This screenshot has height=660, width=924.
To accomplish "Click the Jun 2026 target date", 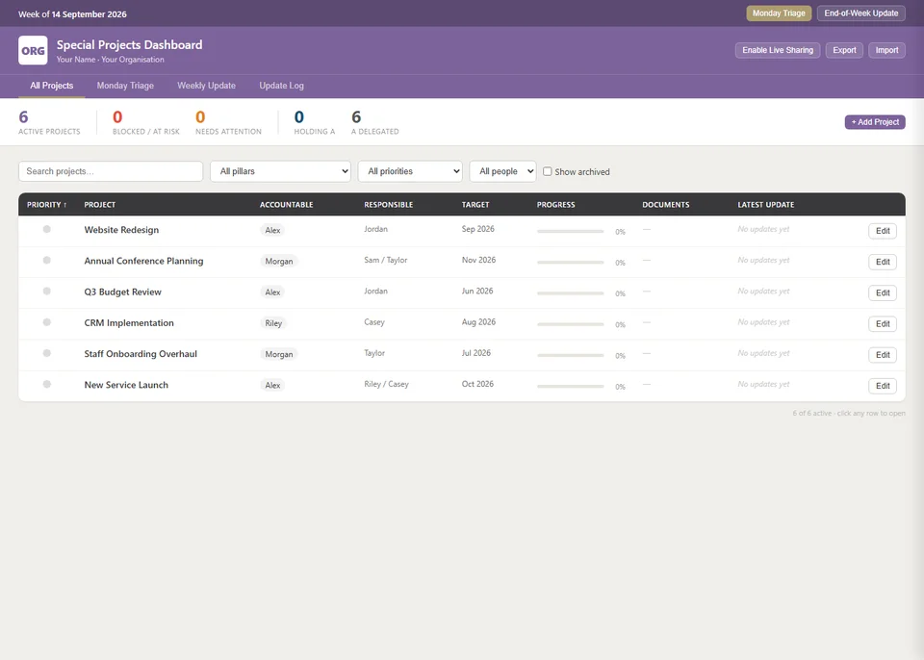I will tap(477, 292).
